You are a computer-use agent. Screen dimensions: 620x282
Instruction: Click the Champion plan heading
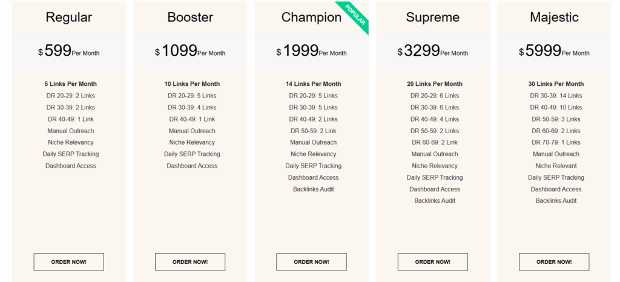point(311,18)
